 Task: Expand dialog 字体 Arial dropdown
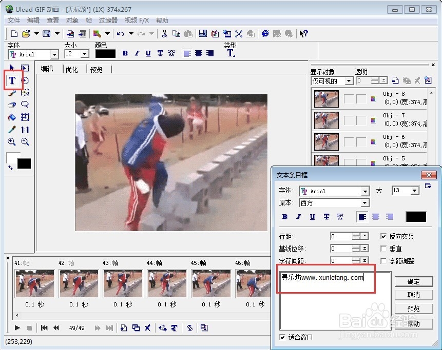click(365, 191)
